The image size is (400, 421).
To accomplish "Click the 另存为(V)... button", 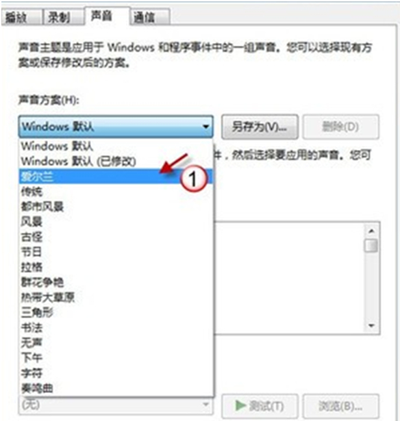I will (x=260, y=127).
